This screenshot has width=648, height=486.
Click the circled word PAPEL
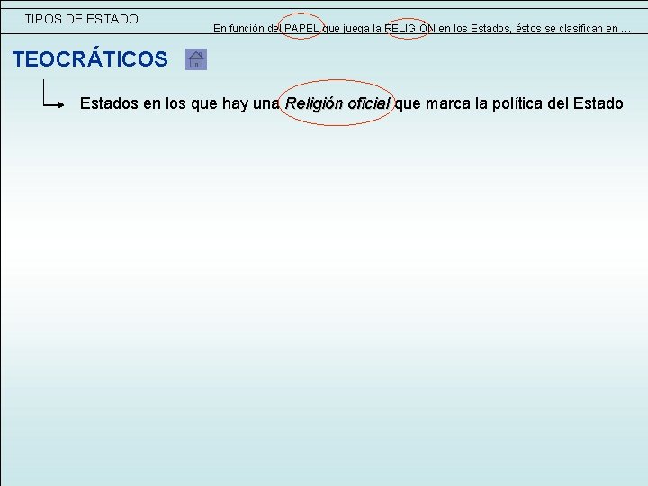[x=301, y=29]
